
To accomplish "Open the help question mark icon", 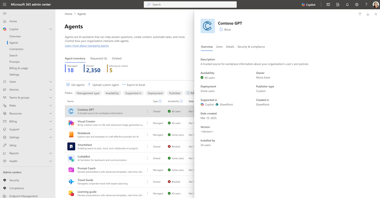I will coord(366,5).
